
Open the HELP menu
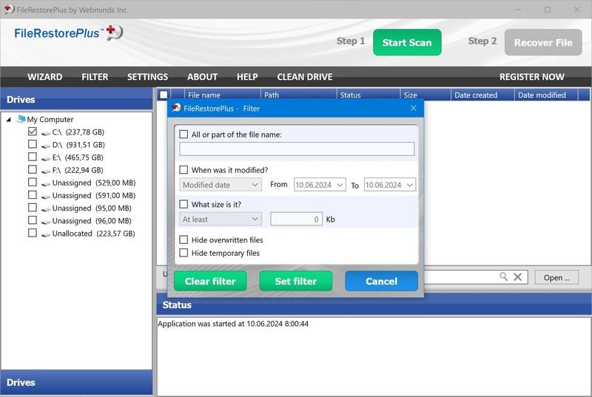tap(247, 77)
